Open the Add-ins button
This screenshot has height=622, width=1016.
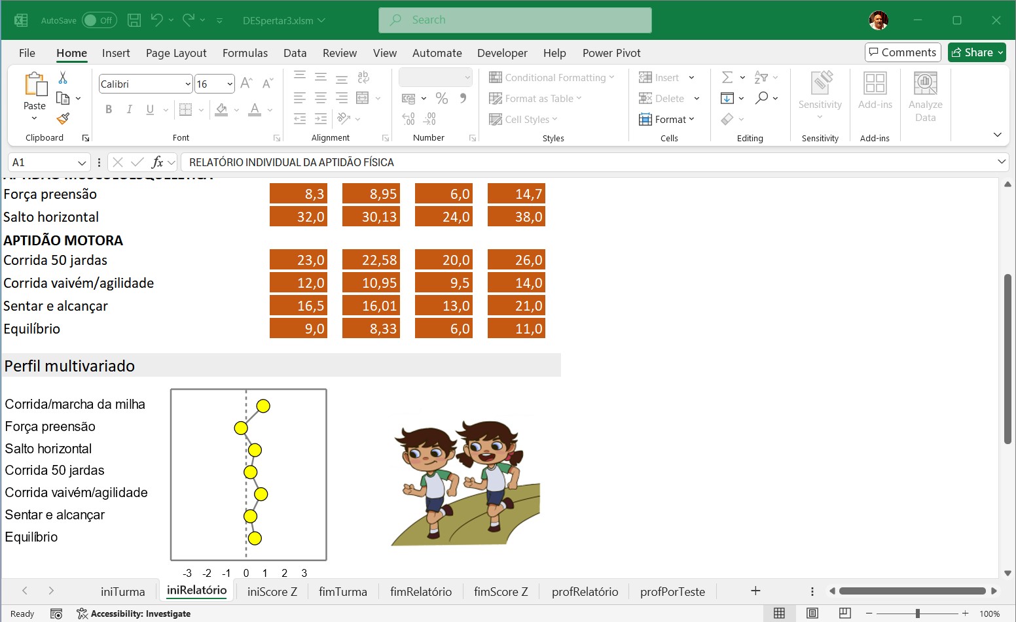point(875,91)
